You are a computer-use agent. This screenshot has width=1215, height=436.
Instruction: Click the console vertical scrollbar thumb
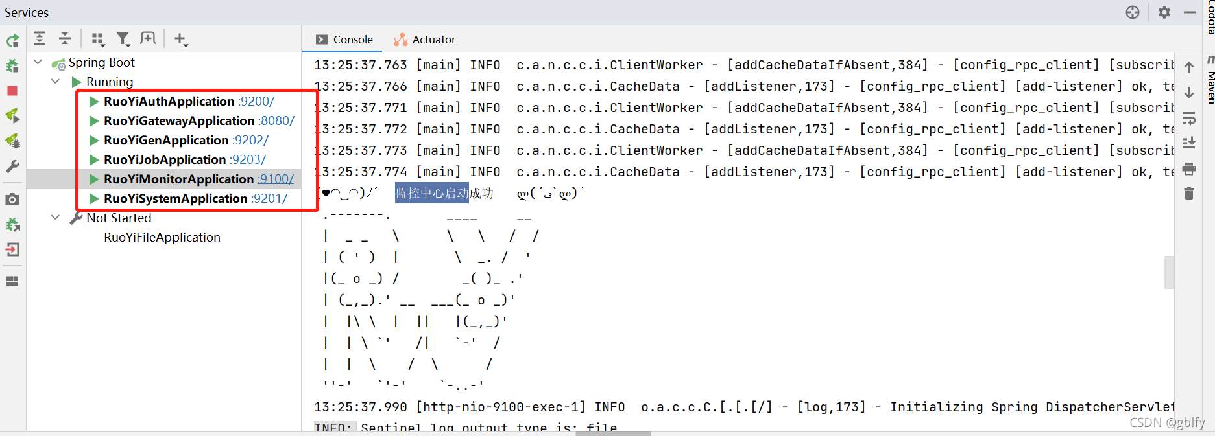click(x=1169, y=272)
